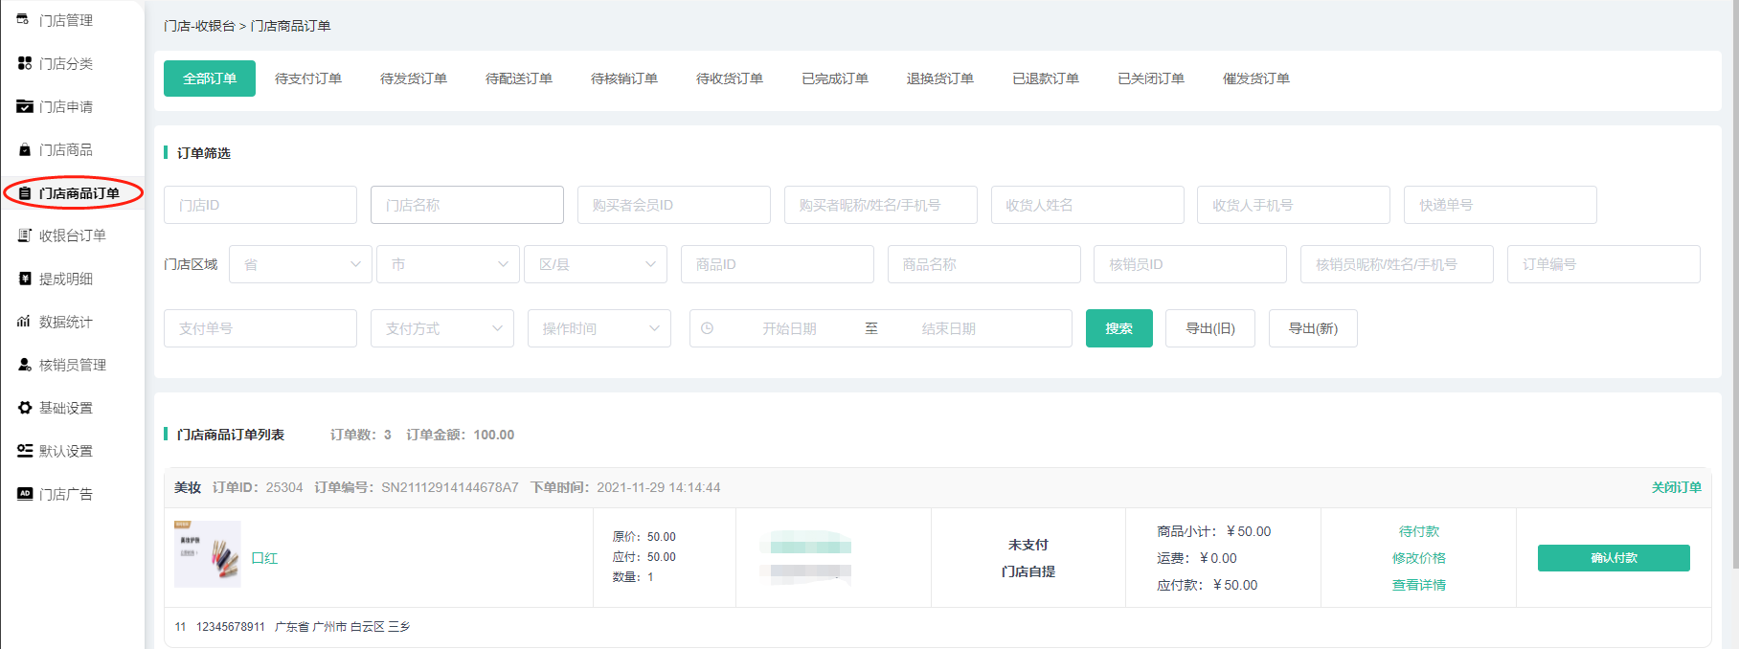Viewport: 1739px width, 649px height.
Task: Click the 开始日期 date field
Action: tap(789, 328)
